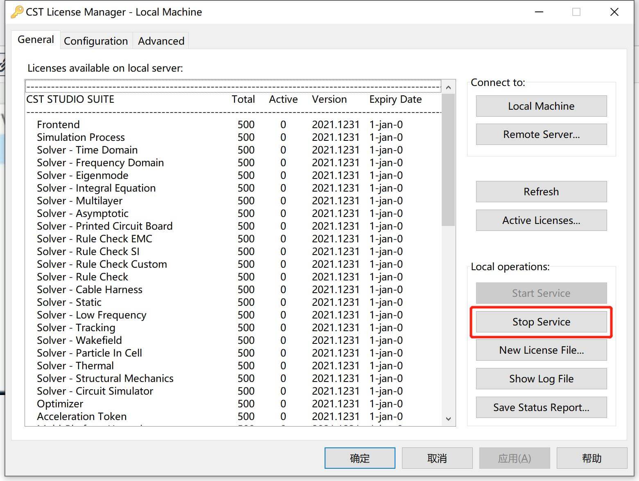Click the CST key icon in title bar
639x481 pixels.
click(16, 12)
